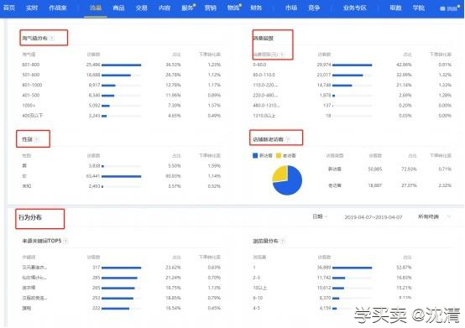This screenshot has width=465, height=328.
Task: Click the 未知 gender row label
Action: (27, 186)
